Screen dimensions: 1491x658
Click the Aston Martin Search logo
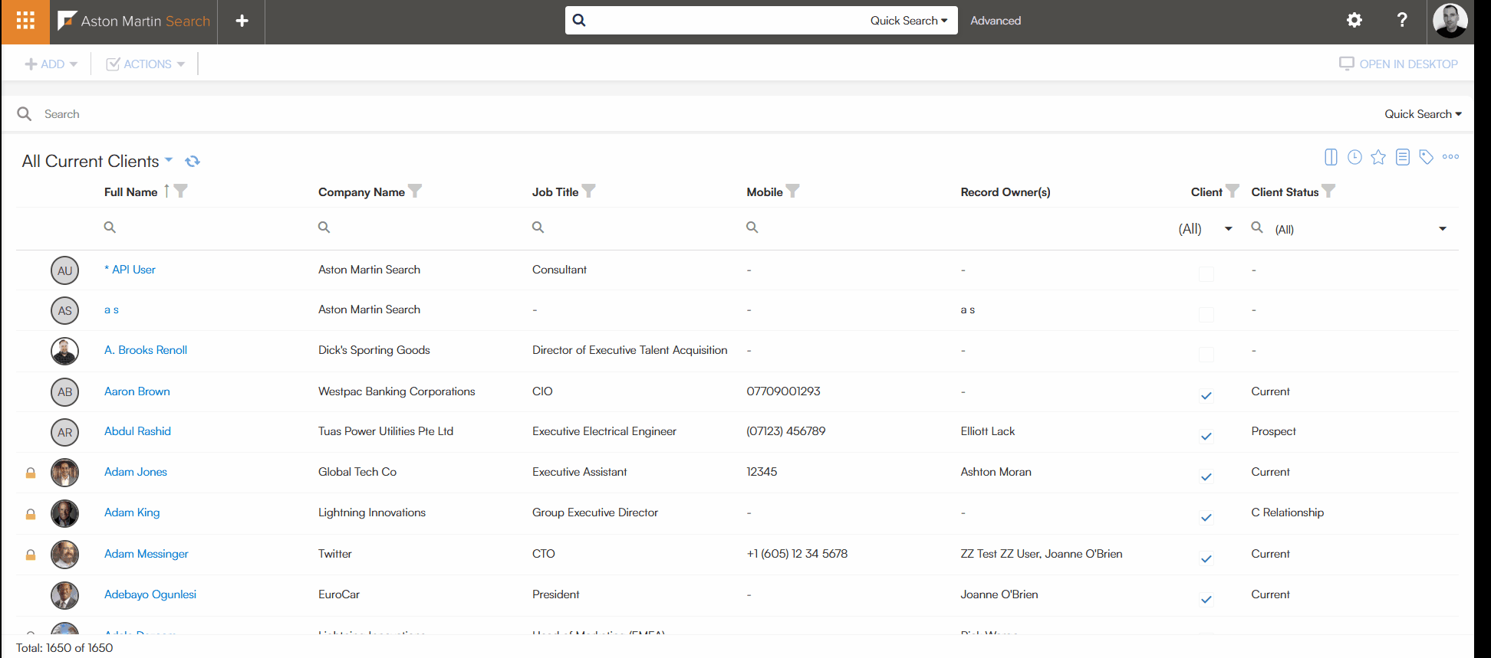click(134, 21)
